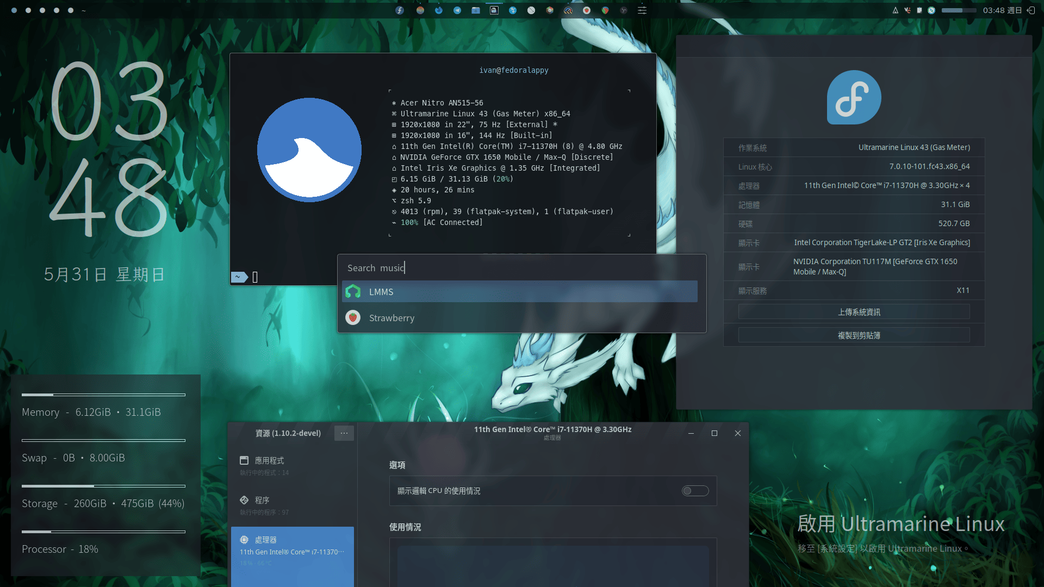The image size is (1044, 587).
Task: Click the Search music input field
Action: pos(522,268)
